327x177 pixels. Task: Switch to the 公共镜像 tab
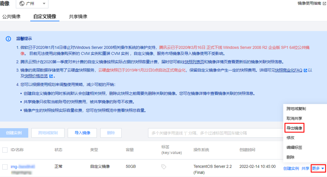pos(11,16)
